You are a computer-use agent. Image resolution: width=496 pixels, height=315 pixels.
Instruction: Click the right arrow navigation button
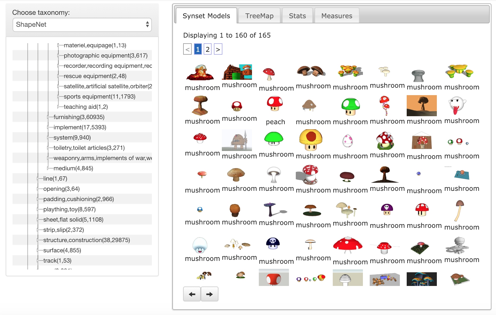point(210,294)
